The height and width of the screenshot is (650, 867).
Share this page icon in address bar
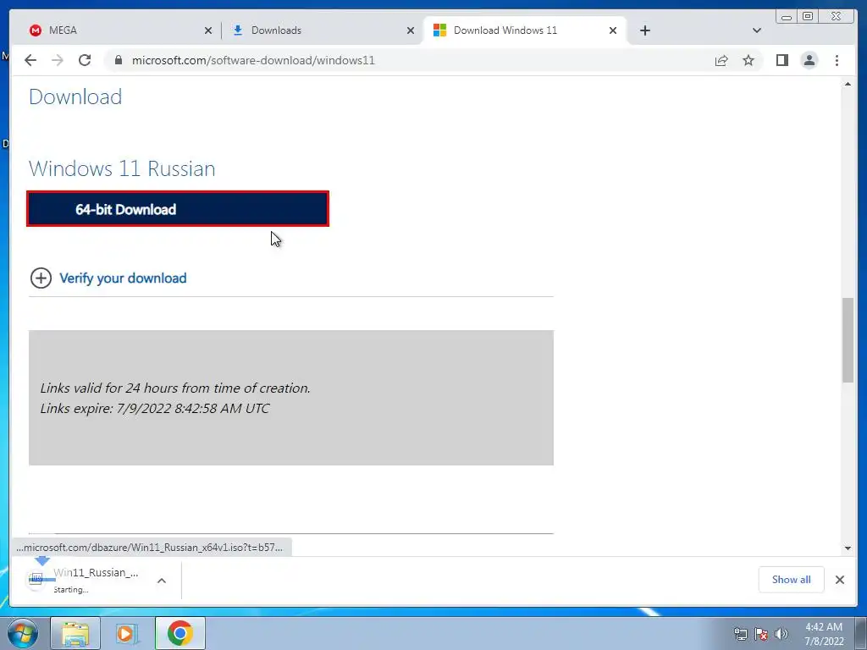coord(721,60)
